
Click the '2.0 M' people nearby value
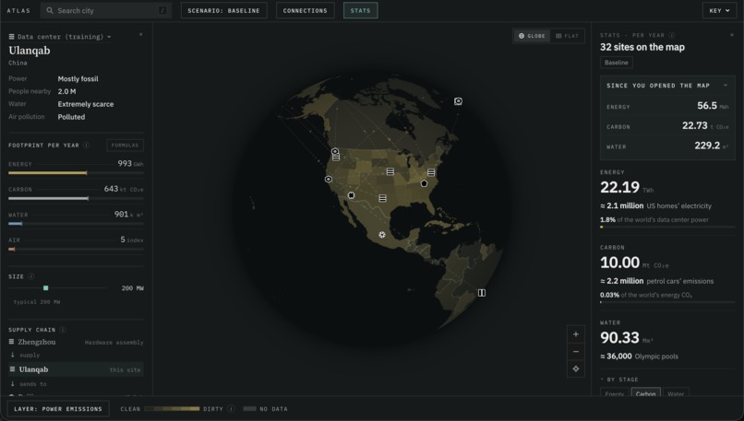[x=66, y=91]
